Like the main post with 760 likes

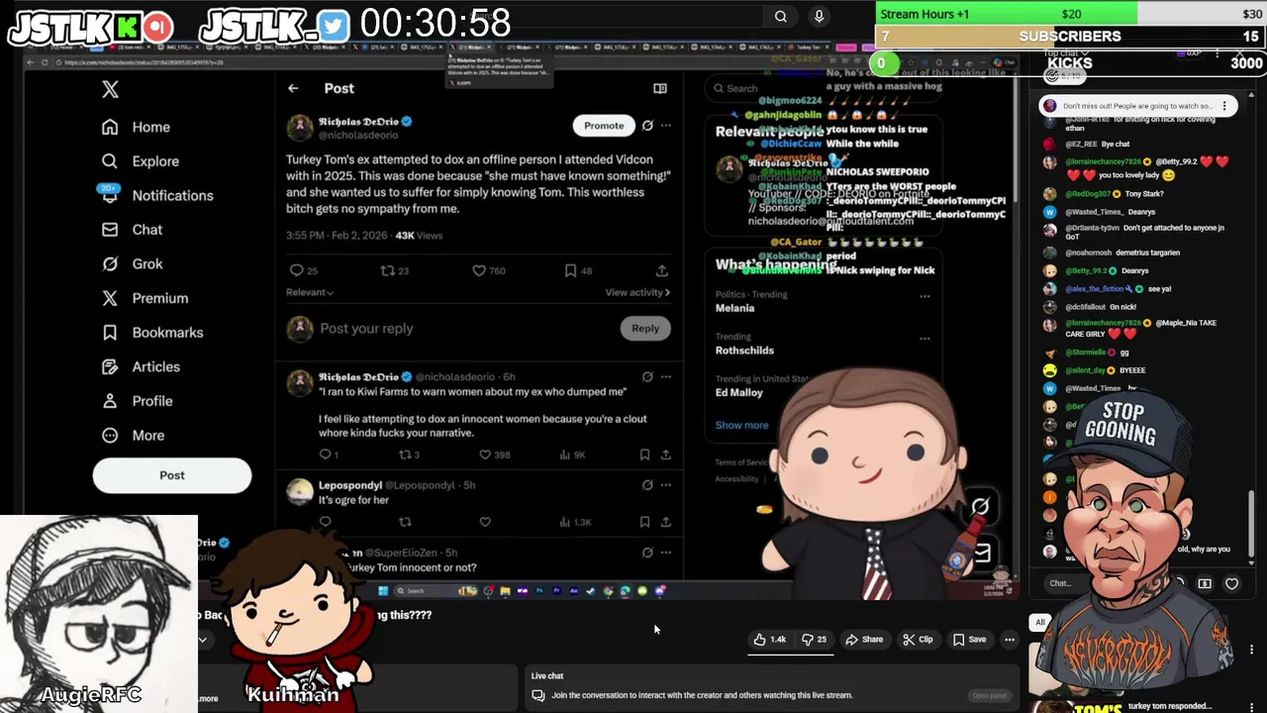pos(479,270)
